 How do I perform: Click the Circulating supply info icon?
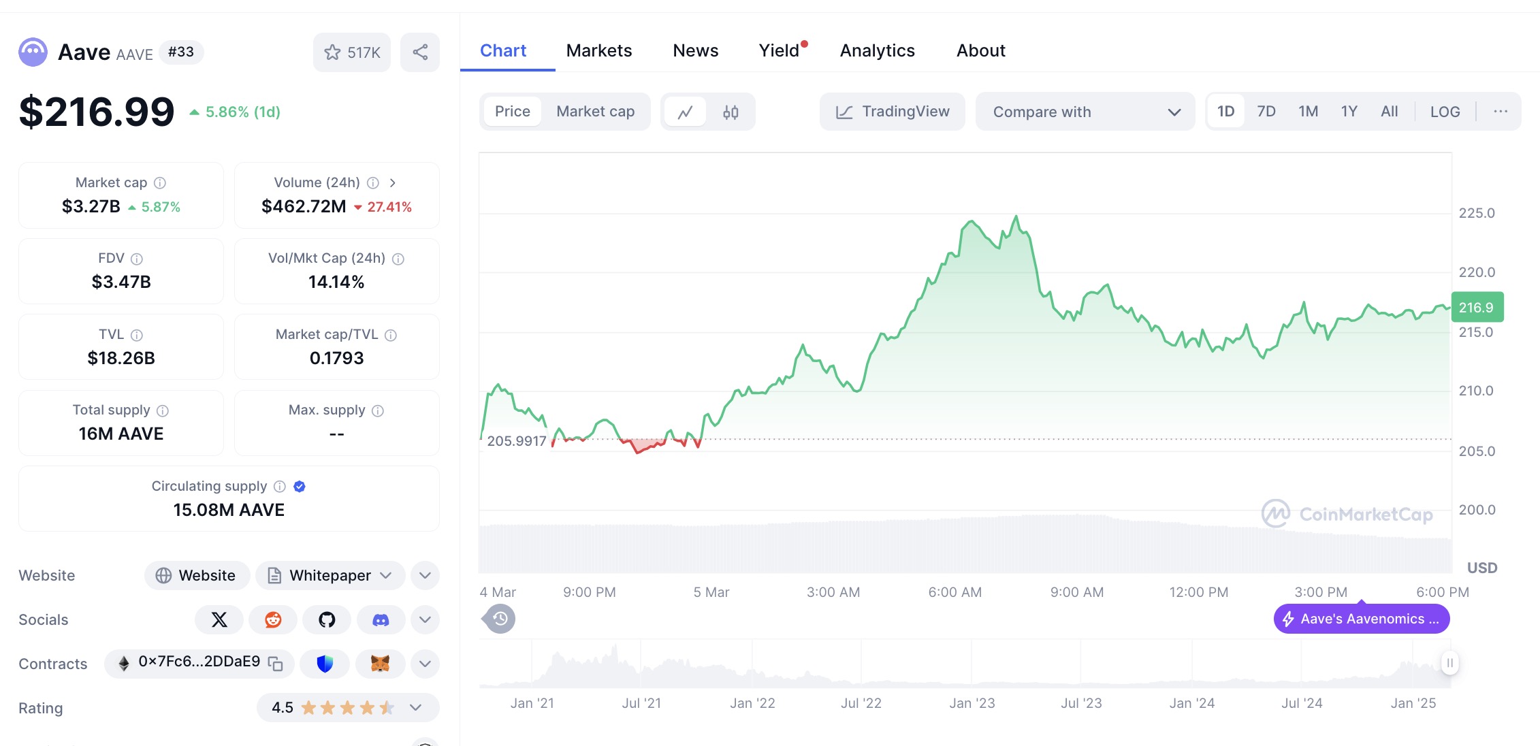tap(280, 487)
